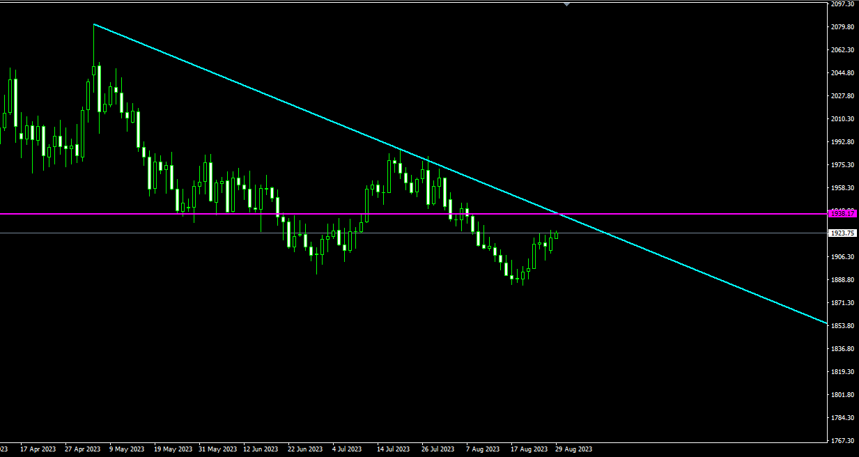This screenshot has height=457, width=859.
Task: Click the trendline start anchor at the May peak
Action: pyautogui.click(x=93, y=24)
